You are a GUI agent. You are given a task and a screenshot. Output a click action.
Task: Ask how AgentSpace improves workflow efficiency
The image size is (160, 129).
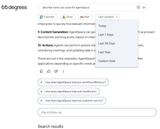coord(73,82)
